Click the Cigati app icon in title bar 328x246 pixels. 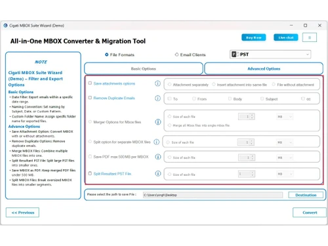5,26
